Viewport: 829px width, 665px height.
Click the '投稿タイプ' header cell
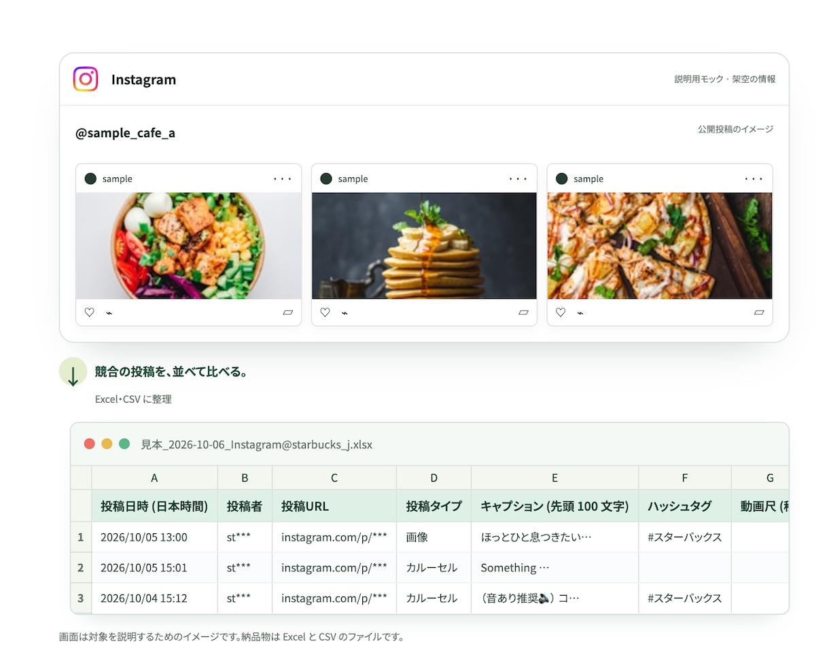coord(434,505)
